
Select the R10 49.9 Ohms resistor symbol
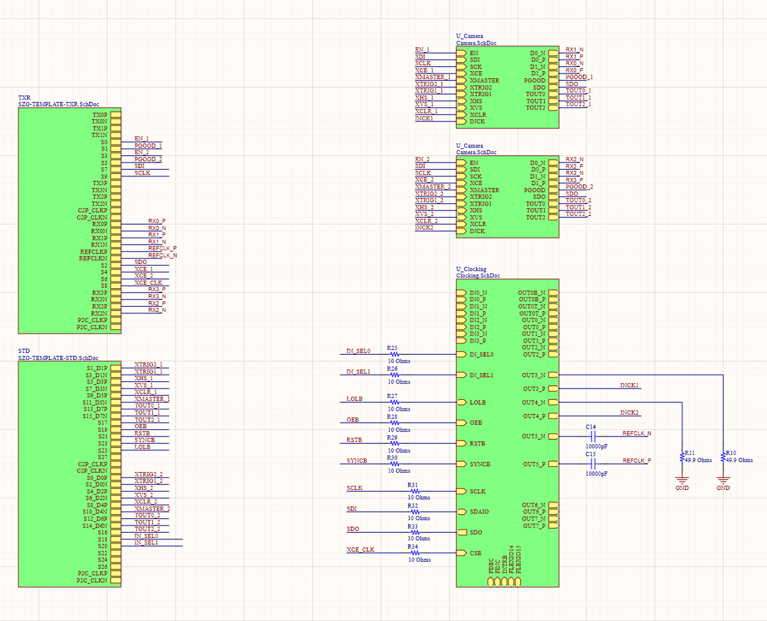(x=723, y=457)
